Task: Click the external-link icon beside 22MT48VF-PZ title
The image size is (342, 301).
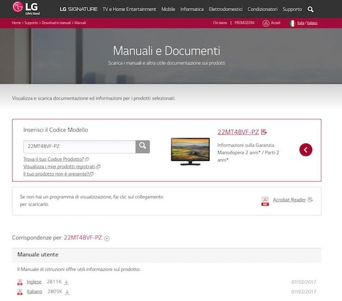Action: tap(264, 132)
